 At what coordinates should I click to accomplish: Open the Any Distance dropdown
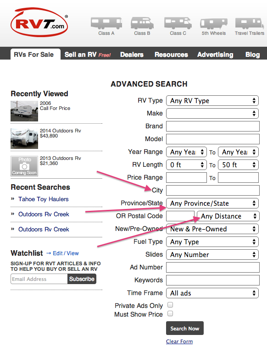[228, 216]
